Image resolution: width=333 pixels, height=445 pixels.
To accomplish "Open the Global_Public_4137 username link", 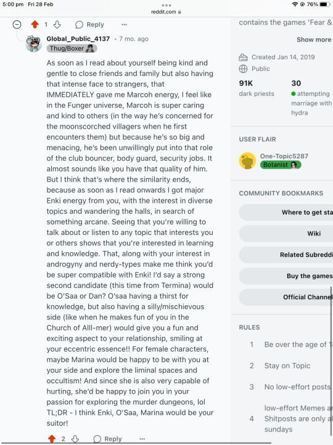I will click(78, 39).
